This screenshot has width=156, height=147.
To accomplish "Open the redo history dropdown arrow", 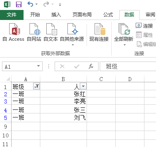I will pyautogui.click(x=53, y=4).
